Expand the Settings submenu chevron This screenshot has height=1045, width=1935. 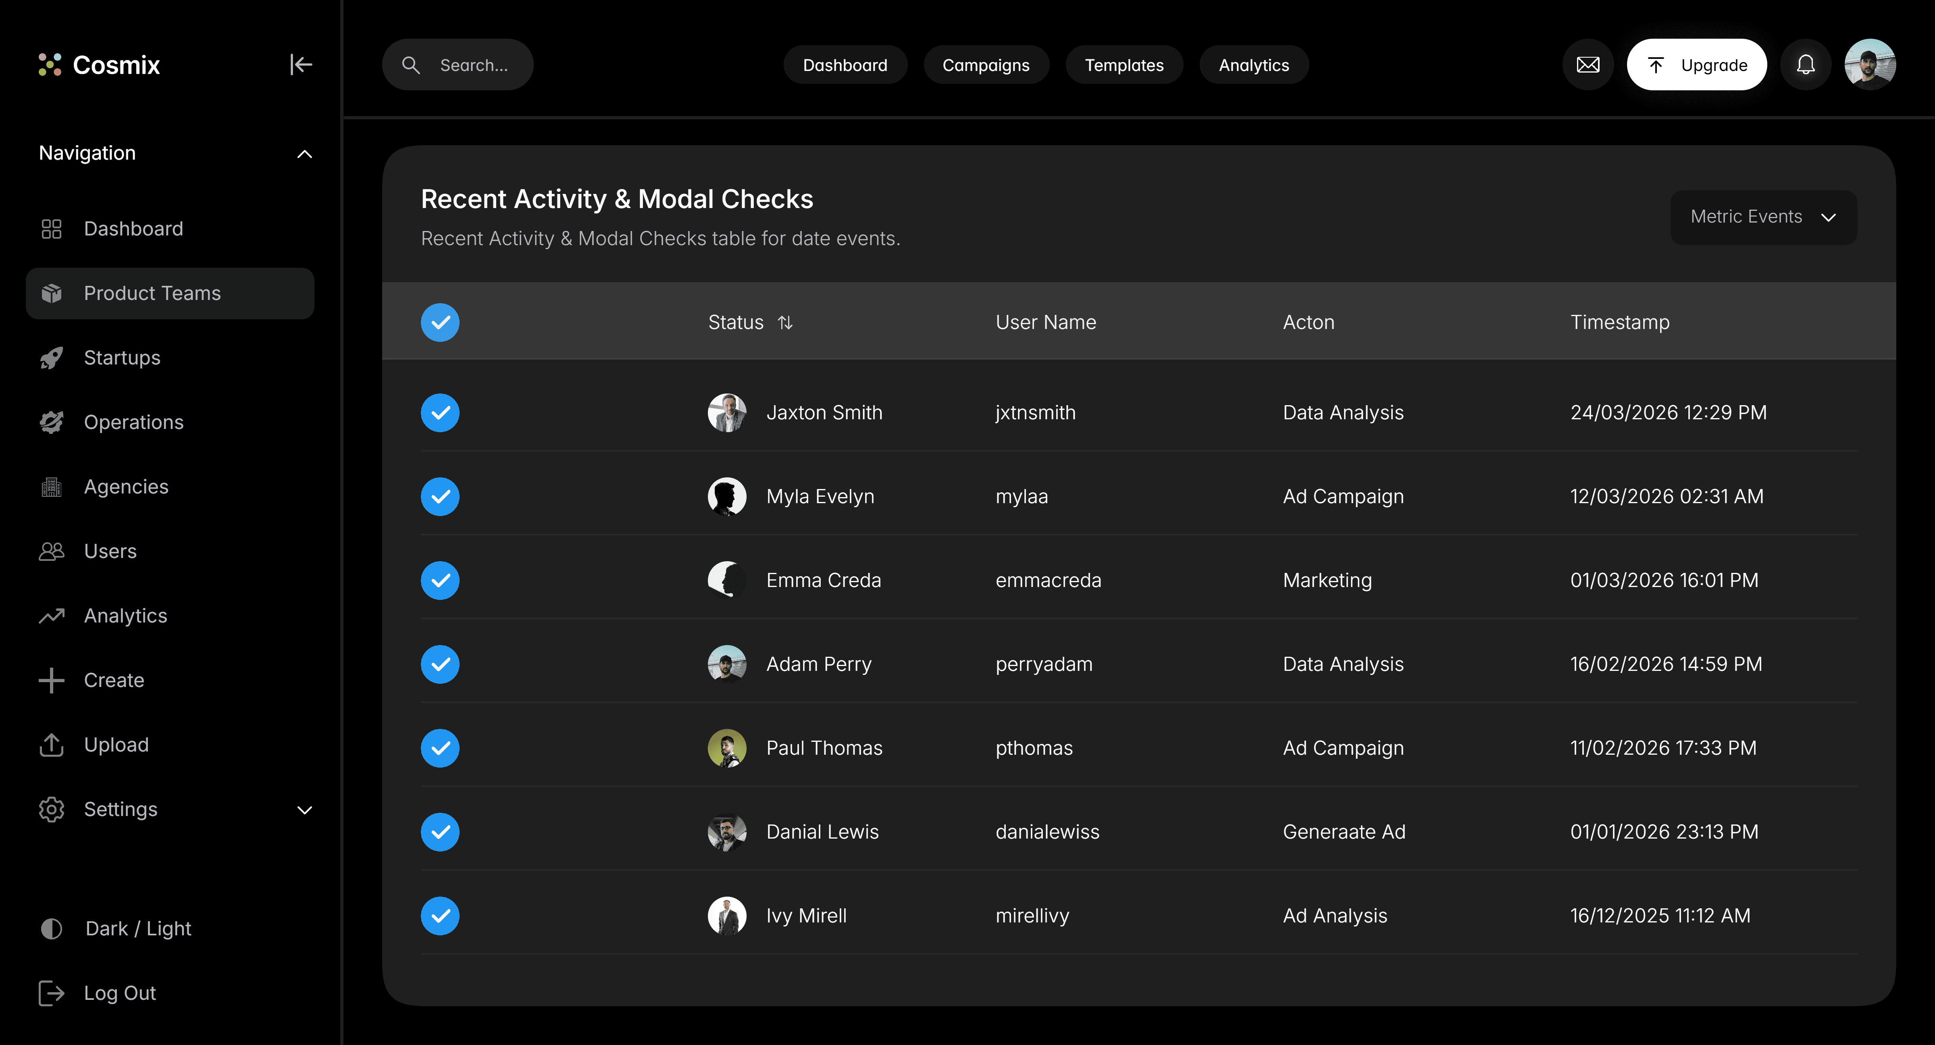[x=304, y=810]
